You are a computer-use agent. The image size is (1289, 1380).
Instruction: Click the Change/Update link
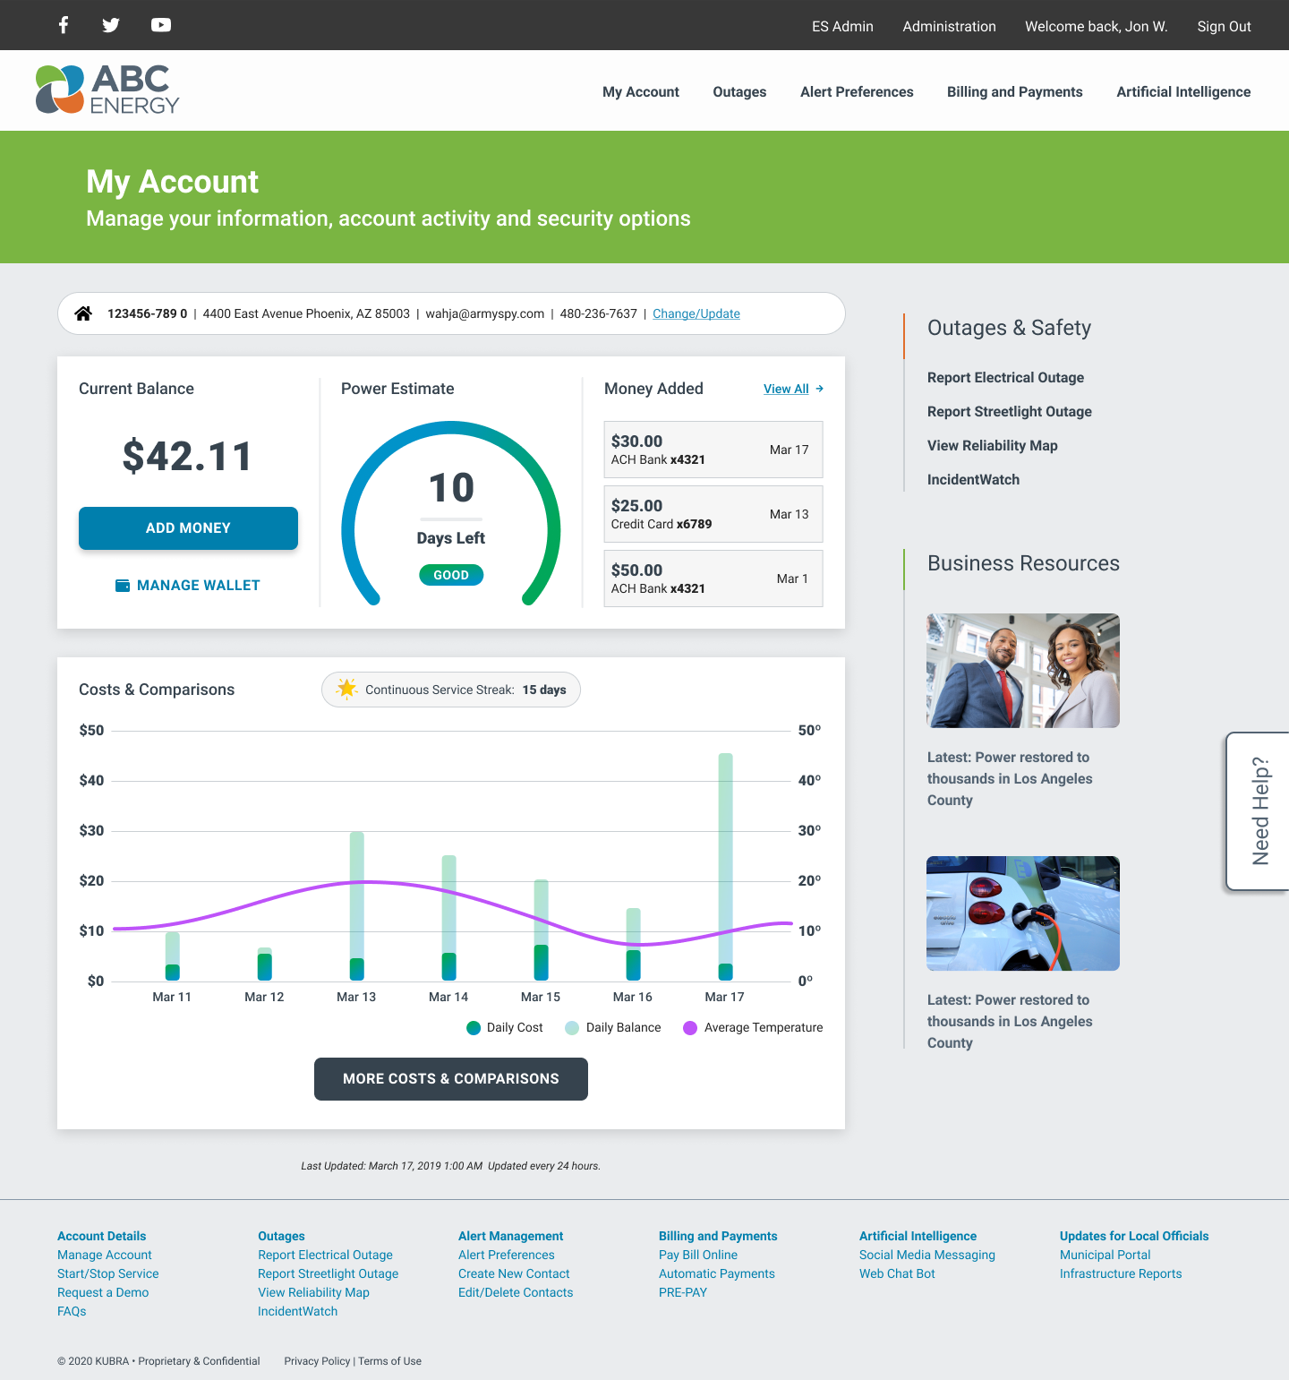(x=696, y=313)
